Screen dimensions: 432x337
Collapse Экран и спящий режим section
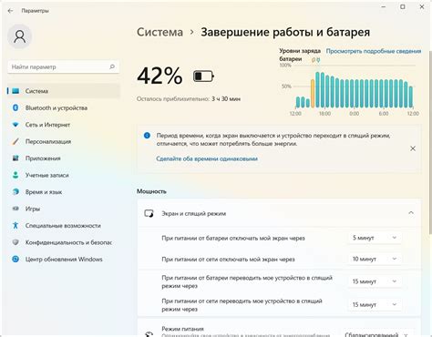pyautogui.click(x=411, y=213)
